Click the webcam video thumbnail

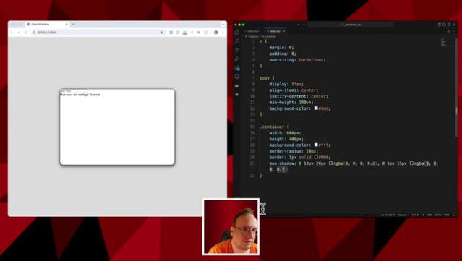coord(231,226)
